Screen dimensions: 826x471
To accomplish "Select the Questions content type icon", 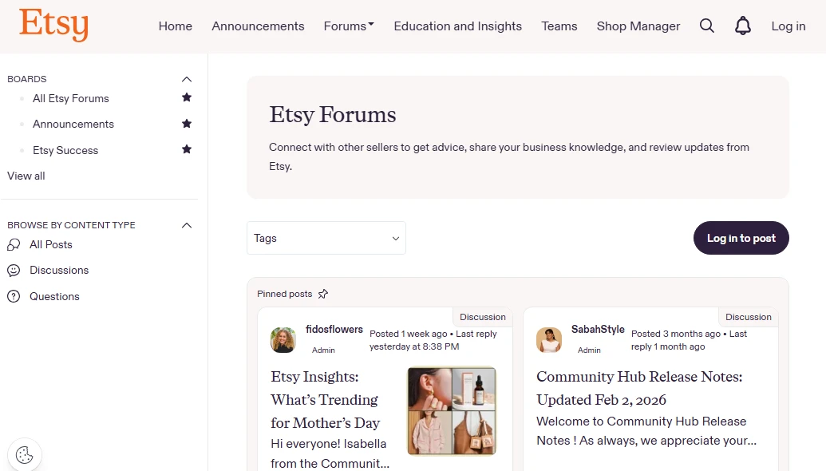I will 12,296.
